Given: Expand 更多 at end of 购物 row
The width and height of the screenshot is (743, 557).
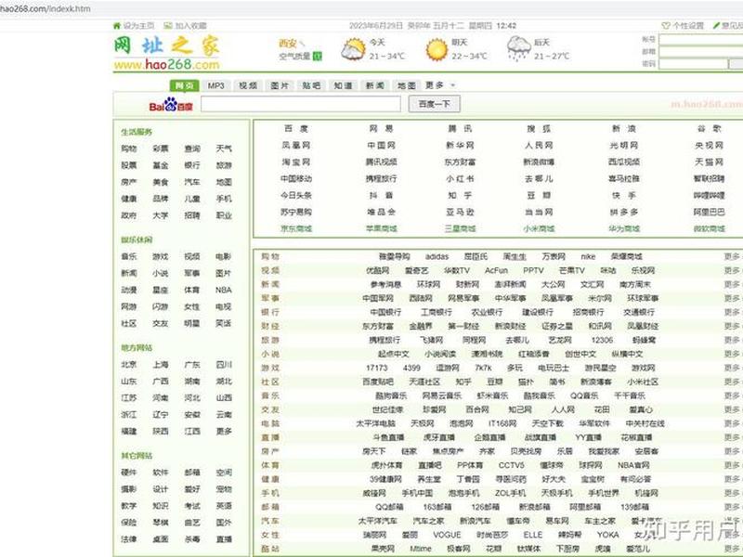Looking at the screenshot, I should coord(732,257).
